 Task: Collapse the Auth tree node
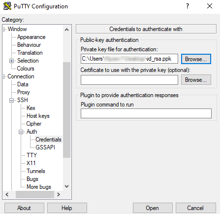21,132
